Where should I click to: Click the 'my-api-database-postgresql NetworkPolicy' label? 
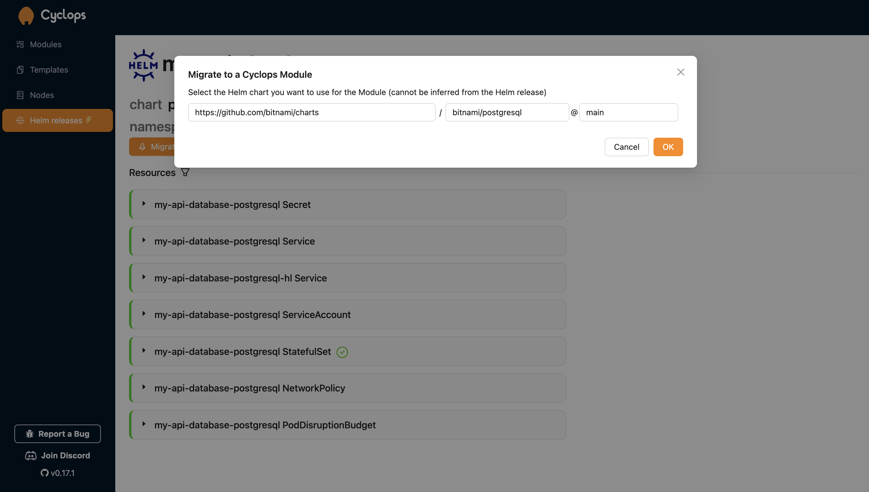(x=250, y=388)
